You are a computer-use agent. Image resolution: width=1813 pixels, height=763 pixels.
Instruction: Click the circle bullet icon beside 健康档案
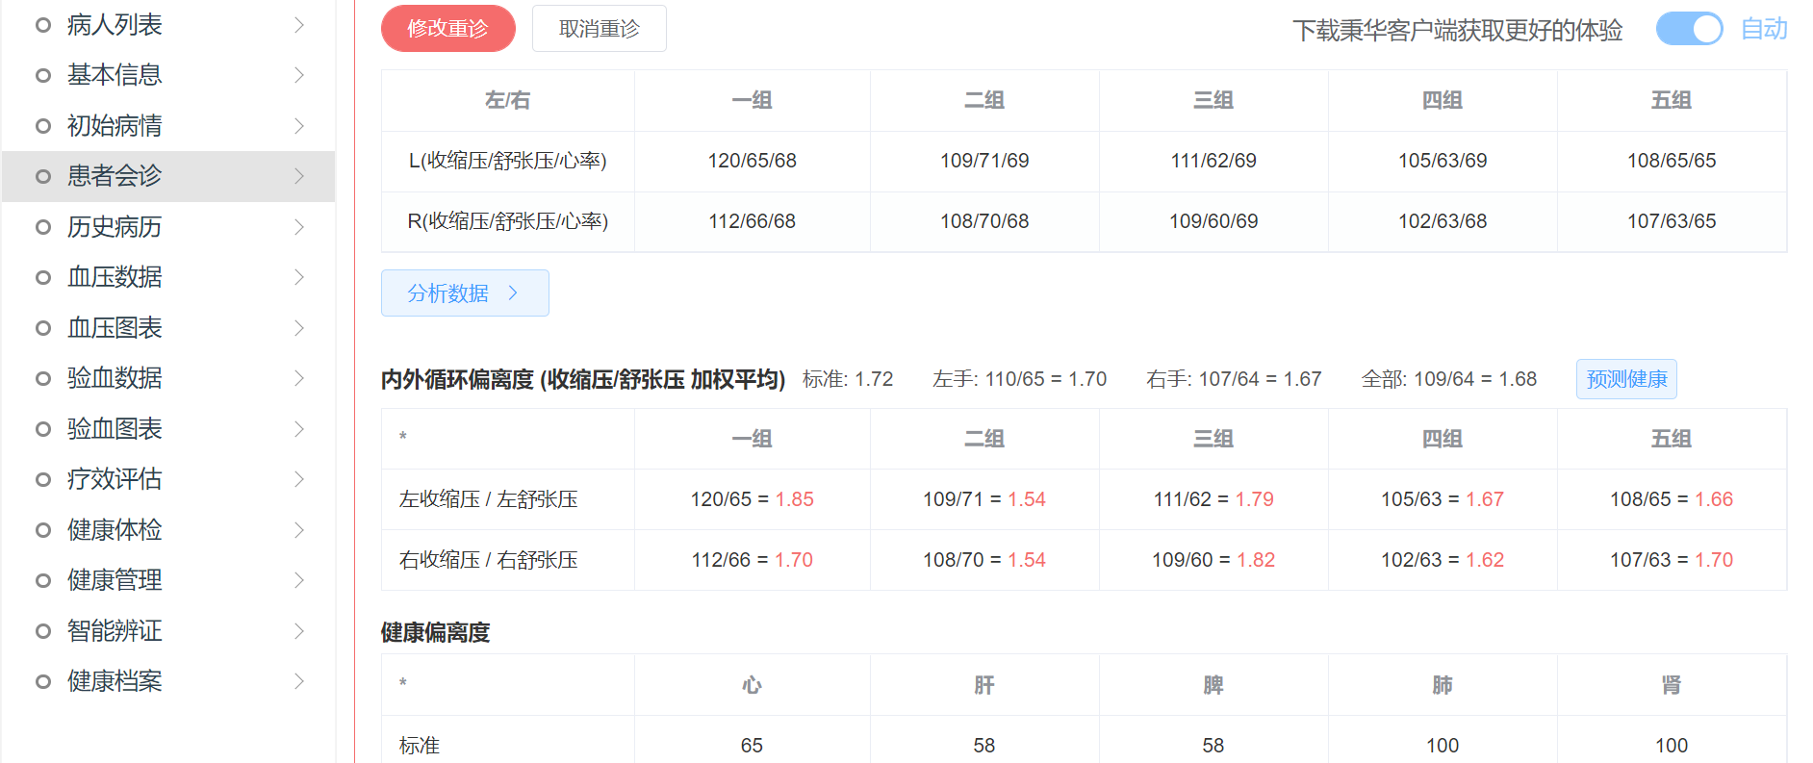(43, 681)
